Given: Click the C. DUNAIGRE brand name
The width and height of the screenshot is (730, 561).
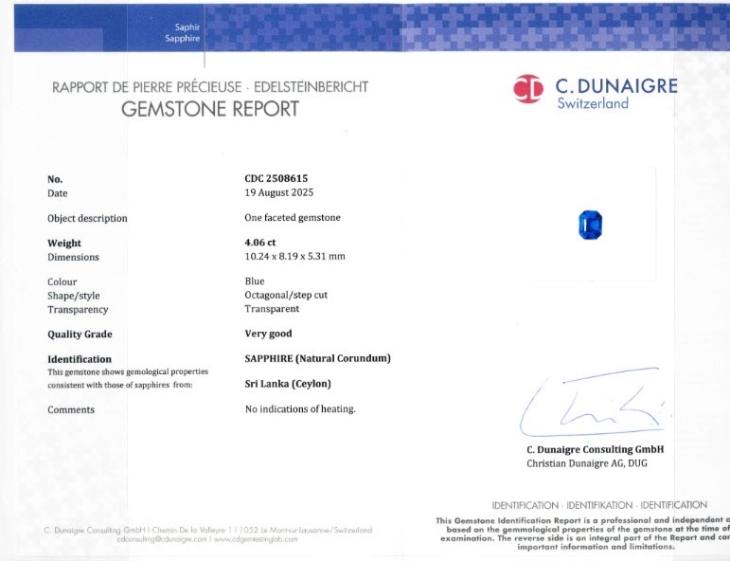Looking at the screenshot, I should (x=616, y=85).
